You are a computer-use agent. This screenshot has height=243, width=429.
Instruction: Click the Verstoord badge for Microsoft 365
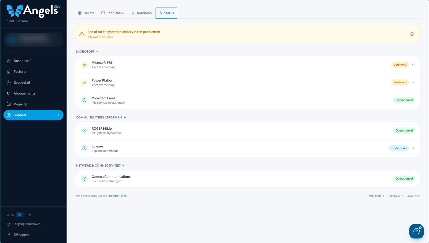pyautogui.click(x=400, y=65)
